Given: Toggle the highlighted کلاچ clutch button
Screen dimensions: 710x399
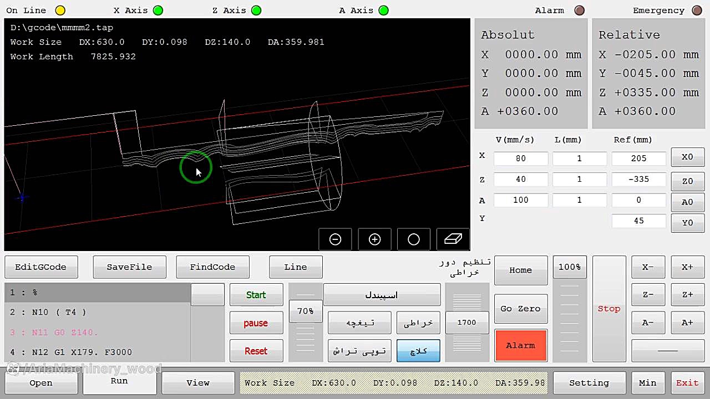Looking at the screenshot, I should 418,351.
